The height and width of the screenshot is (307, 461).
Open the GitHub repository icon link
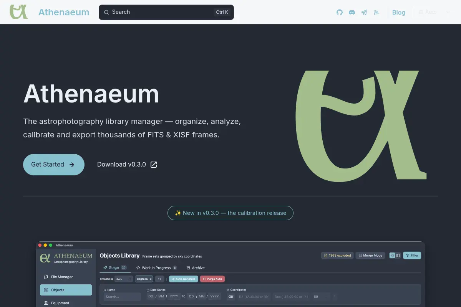point(340,12)
